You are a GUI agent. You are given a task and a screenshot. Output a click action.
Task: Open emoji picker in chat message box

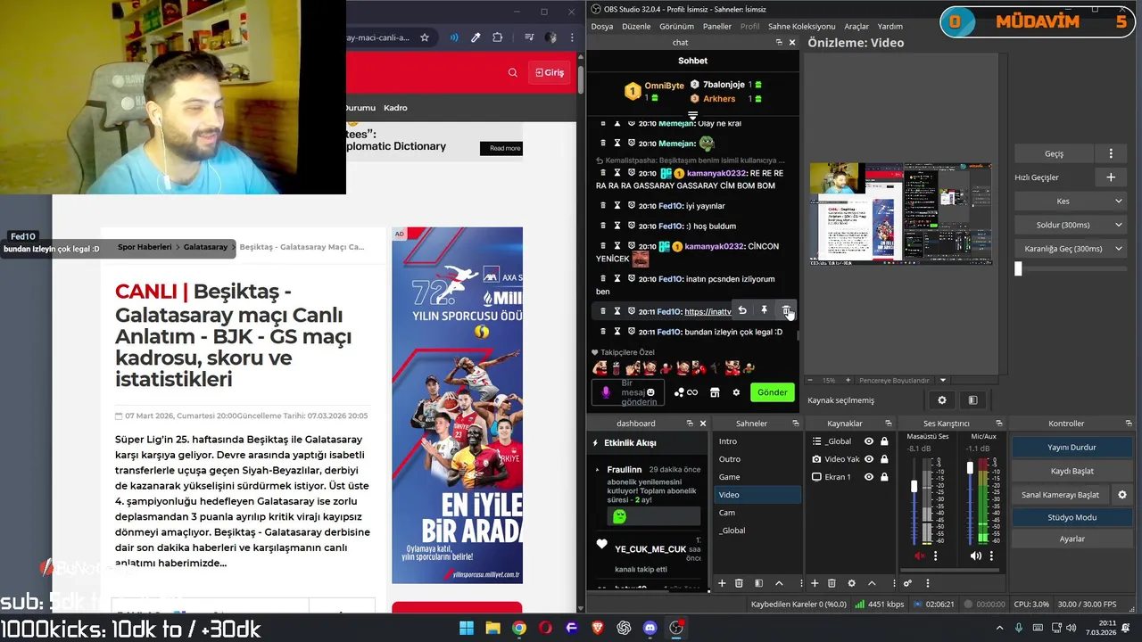click(x=650, y=392)
